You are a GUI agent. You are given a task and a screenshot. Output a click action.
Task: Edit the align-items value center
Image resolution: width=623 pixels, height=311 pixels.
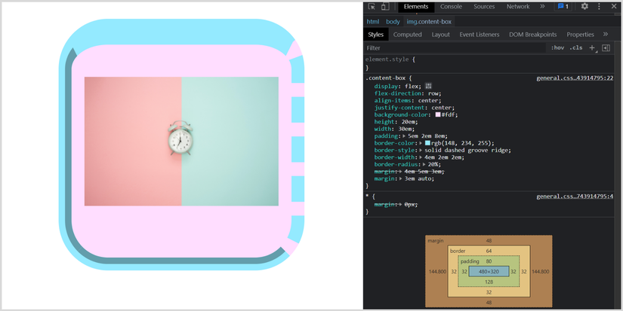point(428,101)
